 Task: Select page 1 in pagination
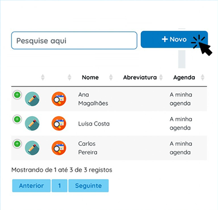click(60, 186)
